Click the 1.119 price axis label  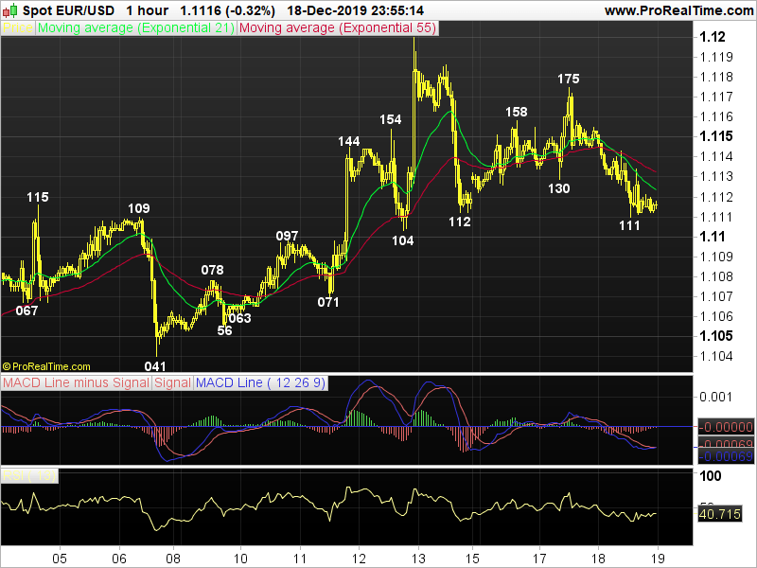point(716,57)
